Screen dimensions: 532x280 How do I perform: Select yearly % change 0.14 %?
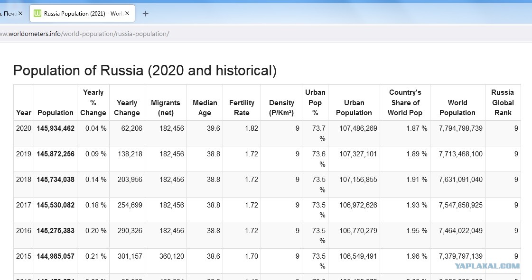coord(96,180)
